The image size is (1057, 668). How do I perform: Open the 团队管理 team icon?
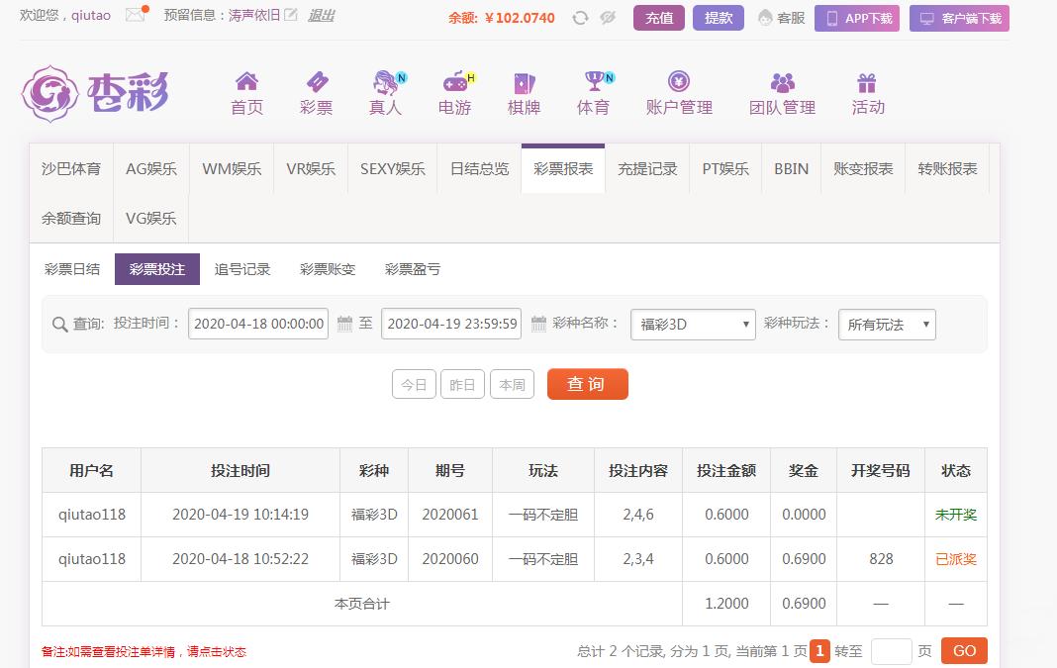782,82
